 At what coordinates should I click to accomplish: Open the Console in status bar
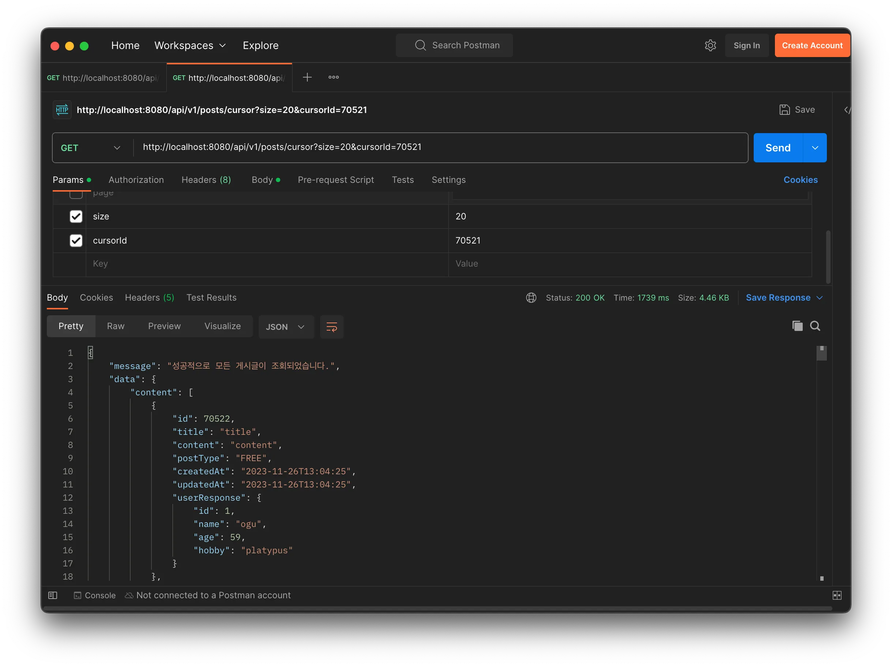point(95,595)
